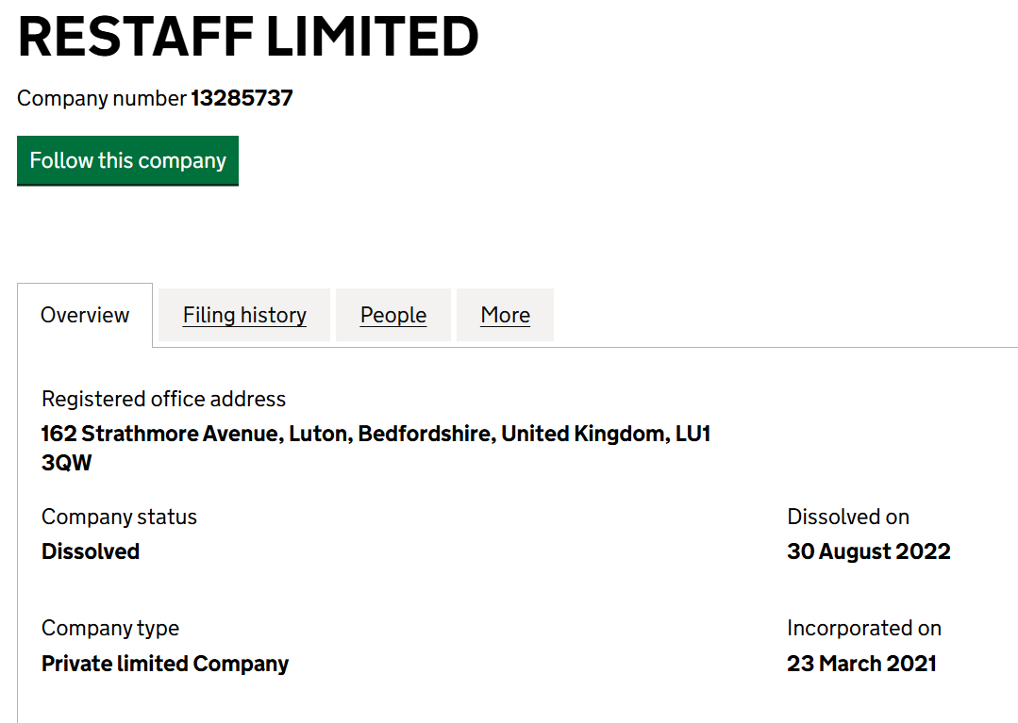Select the Overview tab
Image resolution: width=1018 pixels, height=723 pixels.
pyautogui.click(x=85, y=315)
